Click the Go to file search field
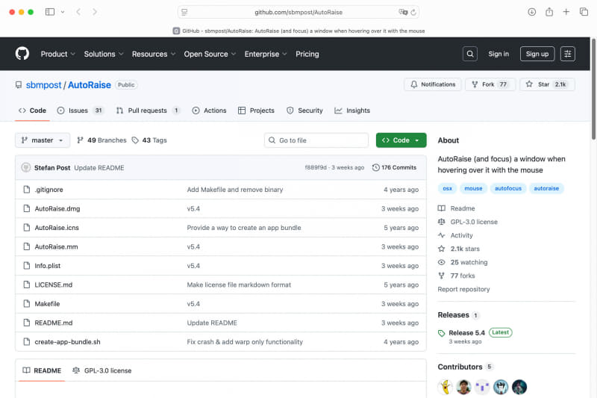Image resolution: width=597 pixels, height=398 pixels. coord(316,140)
